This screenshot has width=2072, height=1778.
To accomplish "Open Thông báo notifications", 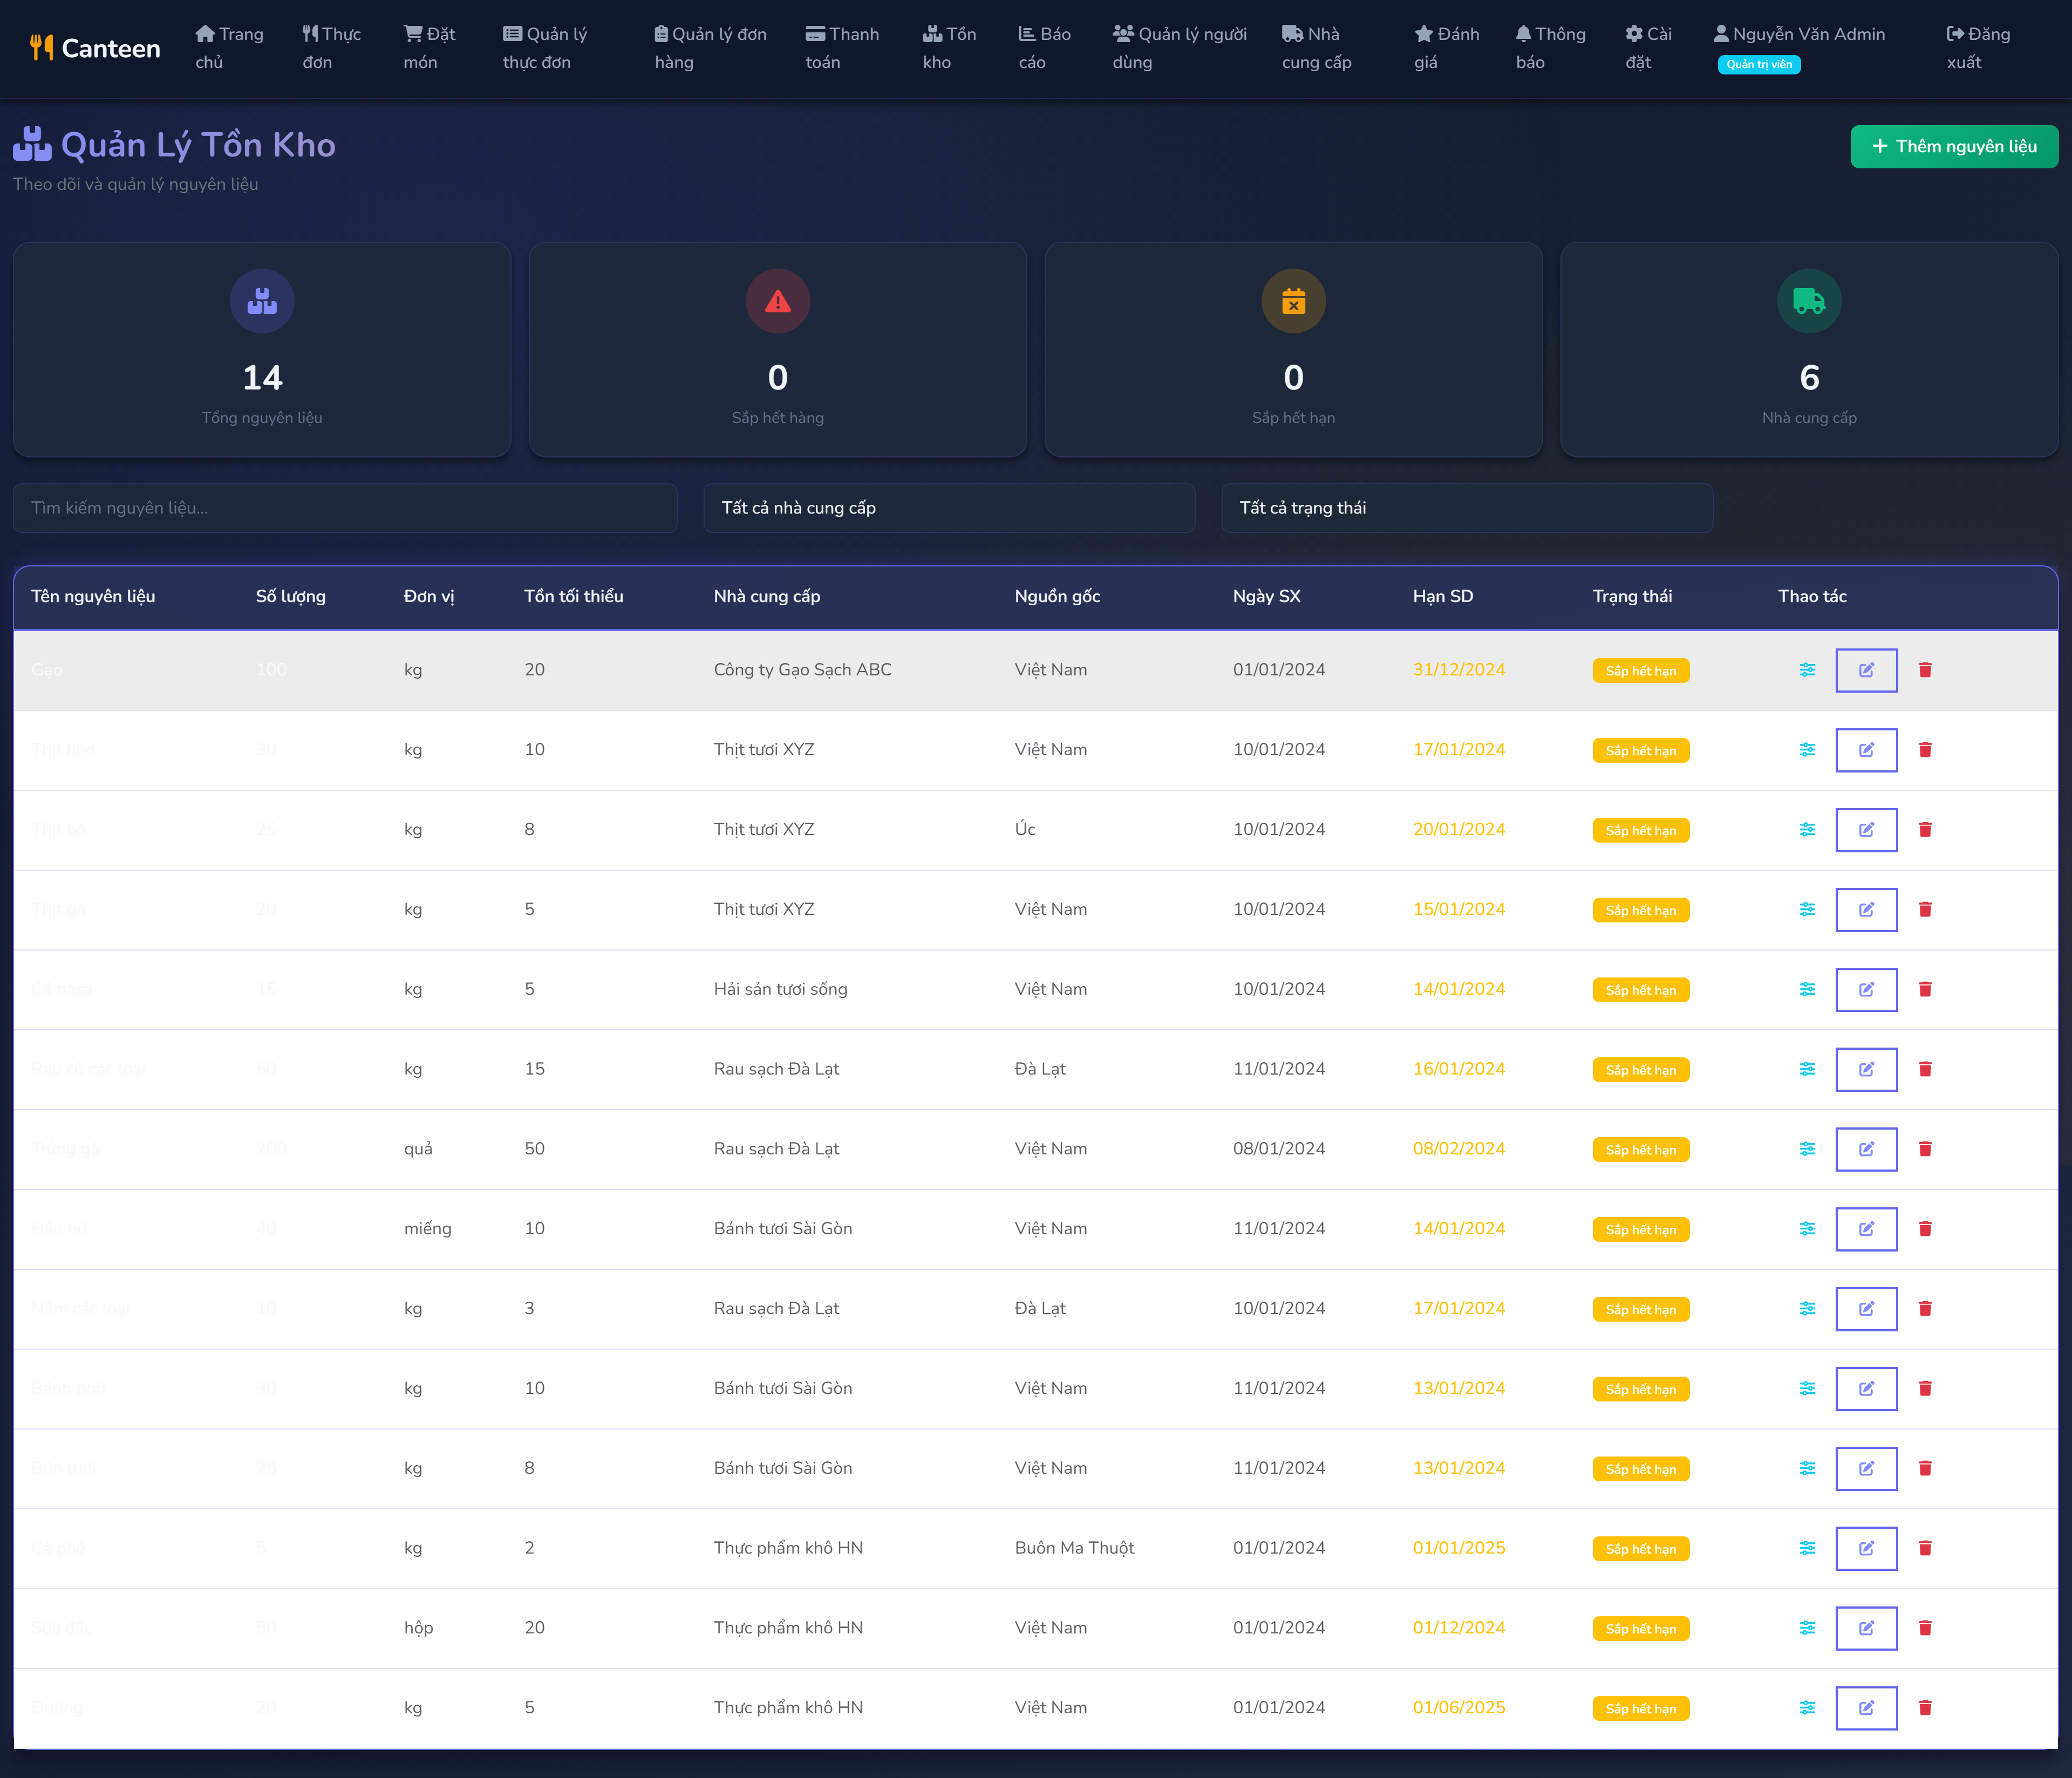I will tap(1550, 48).
